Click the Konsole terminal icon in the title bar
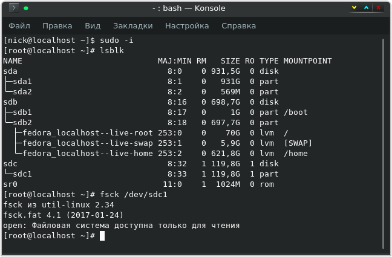Screen dimensions: 392x257 [x=14, y=8]
